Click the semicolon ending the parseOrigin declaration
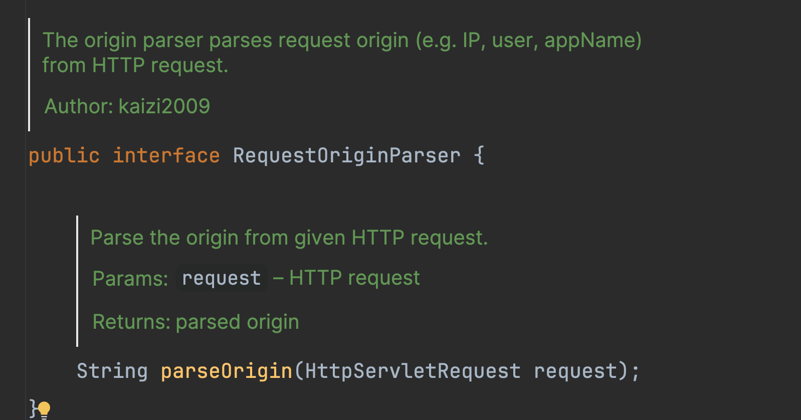This screenshot has height=420, width=801. tap(636, 371)
